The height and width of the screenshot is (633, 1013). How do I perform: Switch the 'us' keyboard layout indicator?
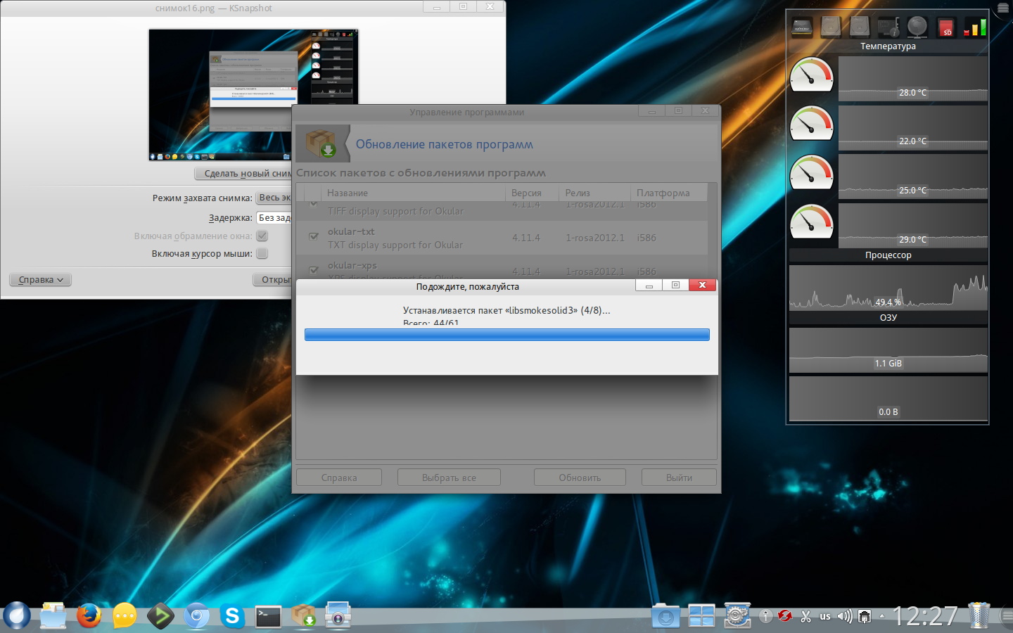coord(825,617)
